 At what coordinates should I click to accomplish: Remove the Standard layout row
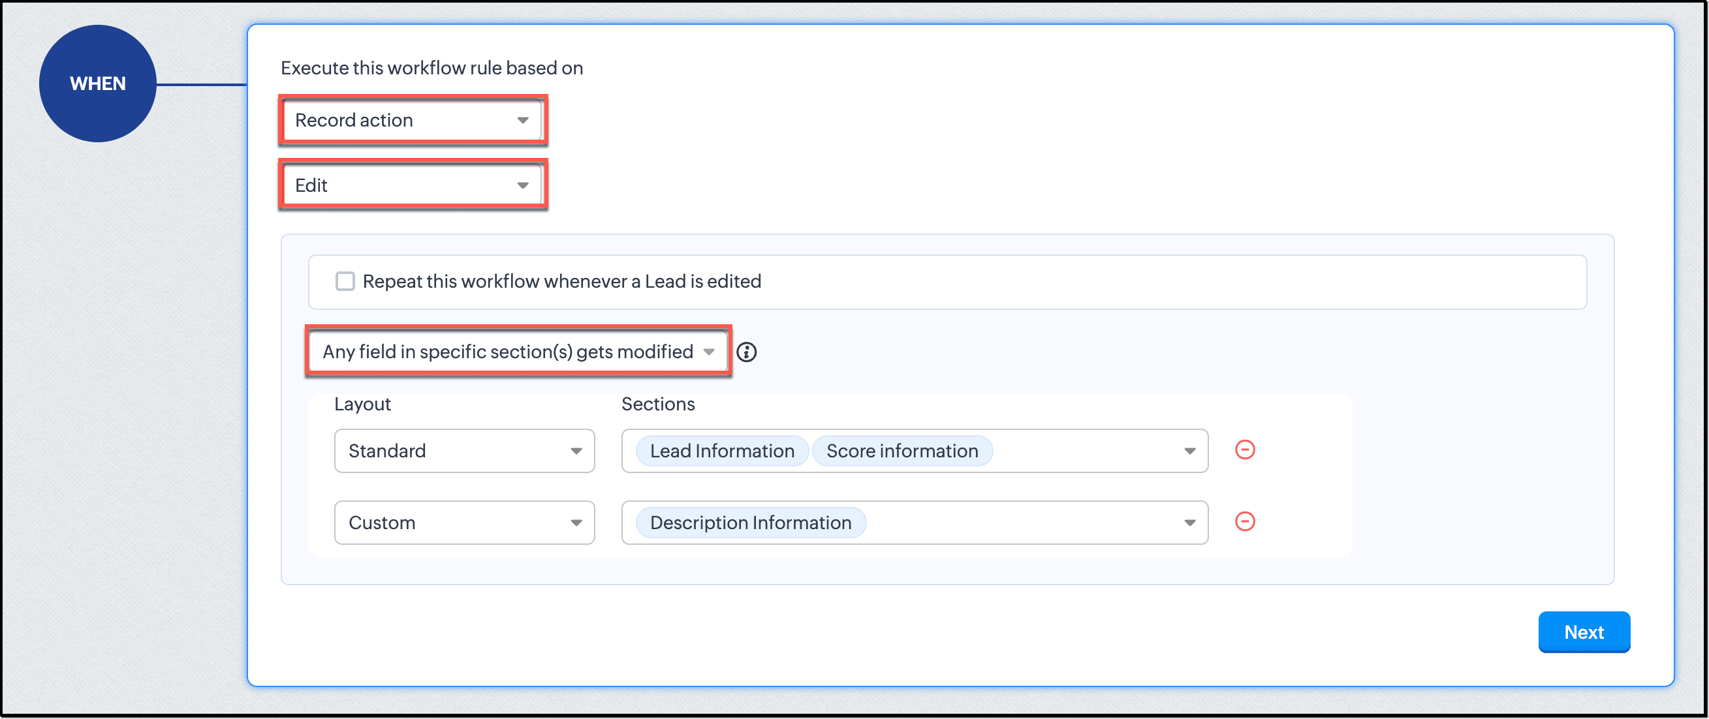[1245, 450]
